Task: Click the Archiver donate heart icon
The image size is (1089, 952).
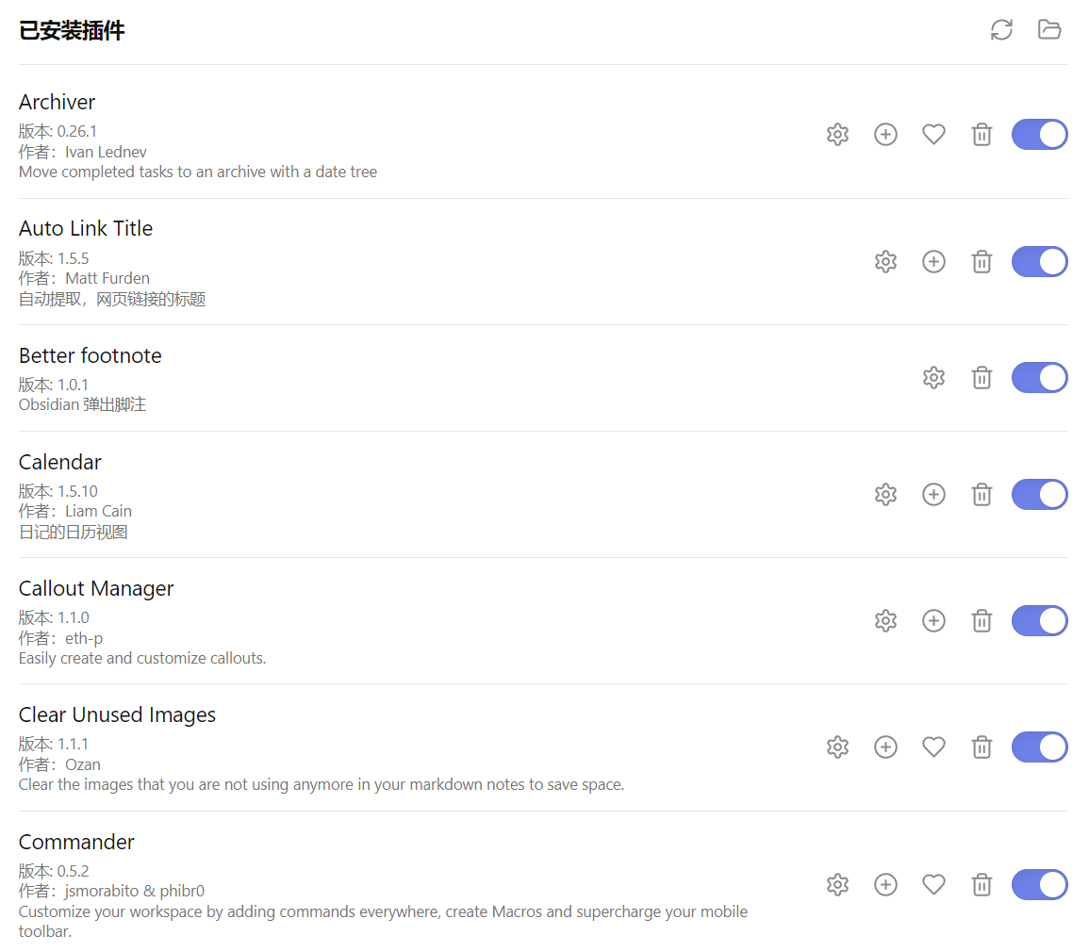Action: tap(933, 134)
